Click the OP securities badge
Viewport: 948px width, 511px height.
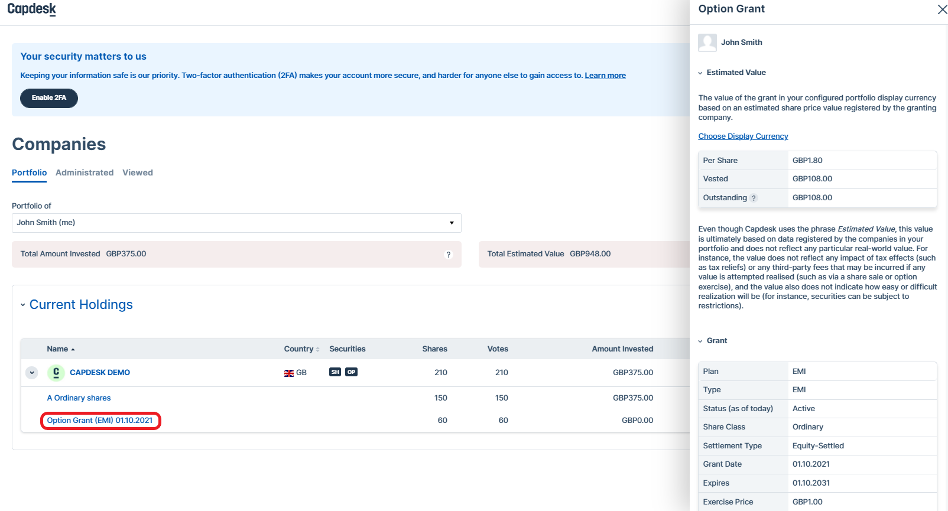point(352,372)
